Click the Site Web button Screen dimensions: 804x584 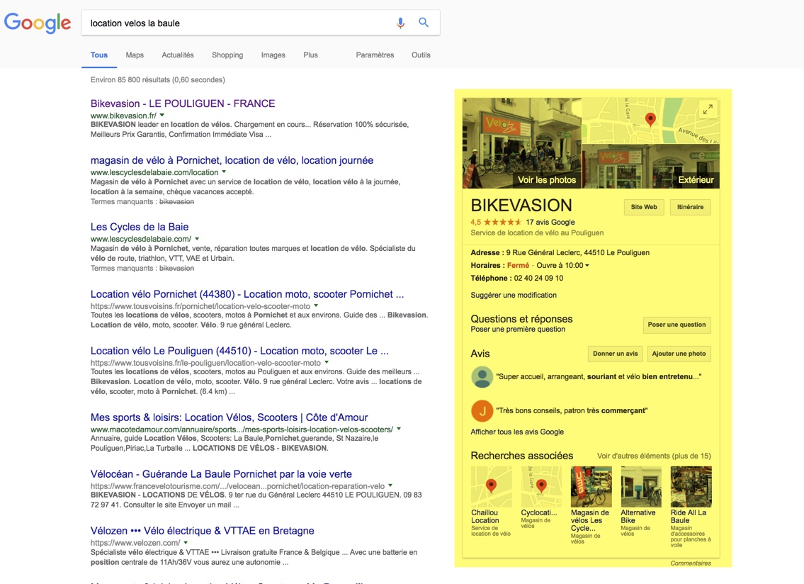coord(644,208)
